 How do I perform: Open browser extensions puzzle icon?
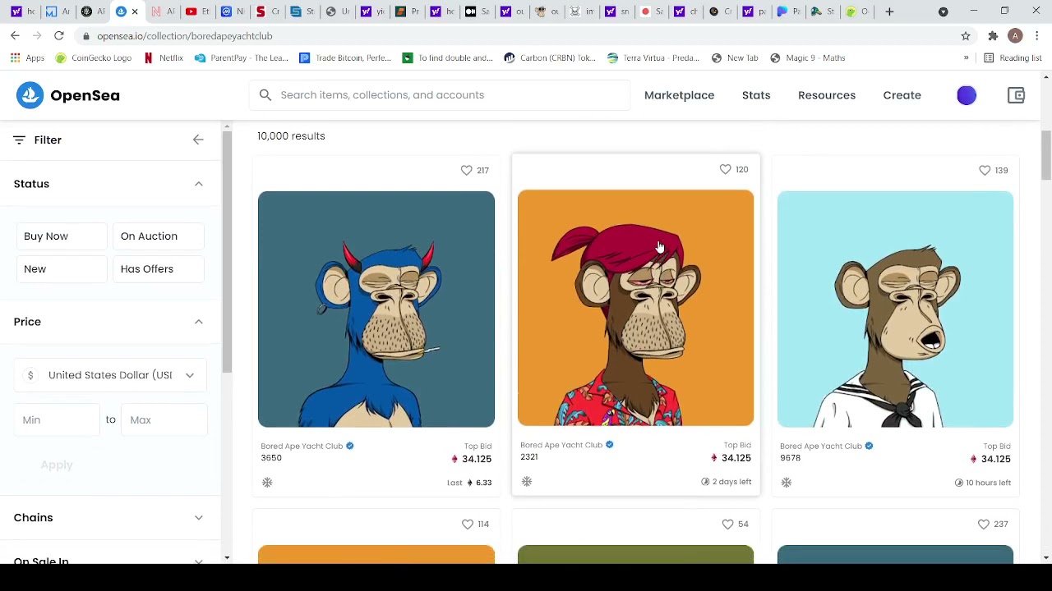tap(993, 36)
